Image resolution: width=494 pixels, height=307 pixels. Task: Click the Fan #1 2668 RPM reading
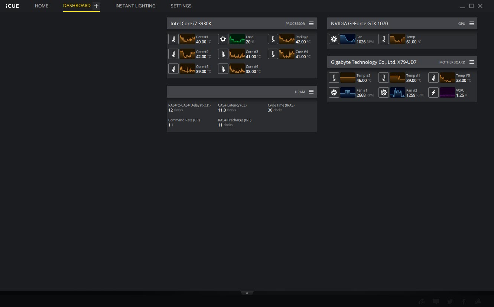(365, 95)
